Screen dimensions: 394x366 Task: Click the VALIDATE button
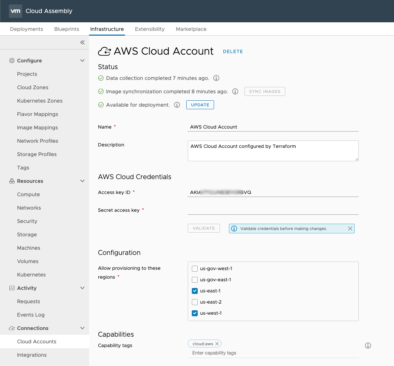[204, 228]
